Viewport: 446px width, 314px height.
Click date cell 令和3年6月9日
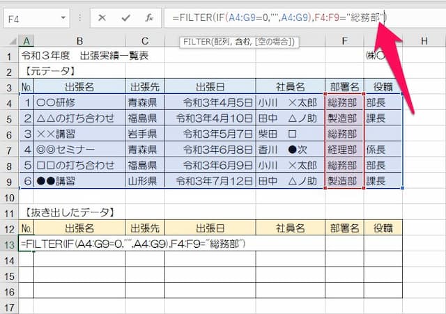pos(210,166)
